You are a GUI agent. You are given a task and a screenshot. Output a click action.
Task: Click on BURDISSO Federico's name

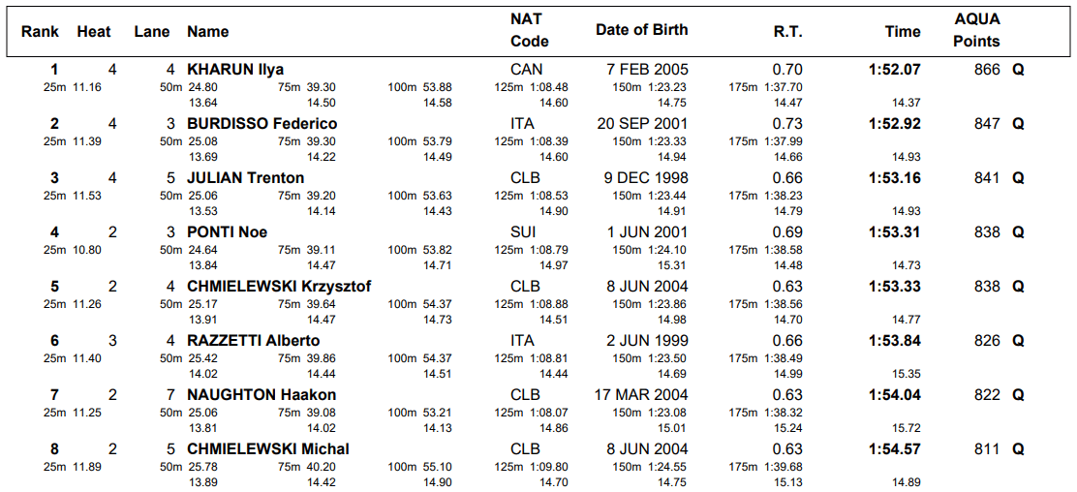262,124
